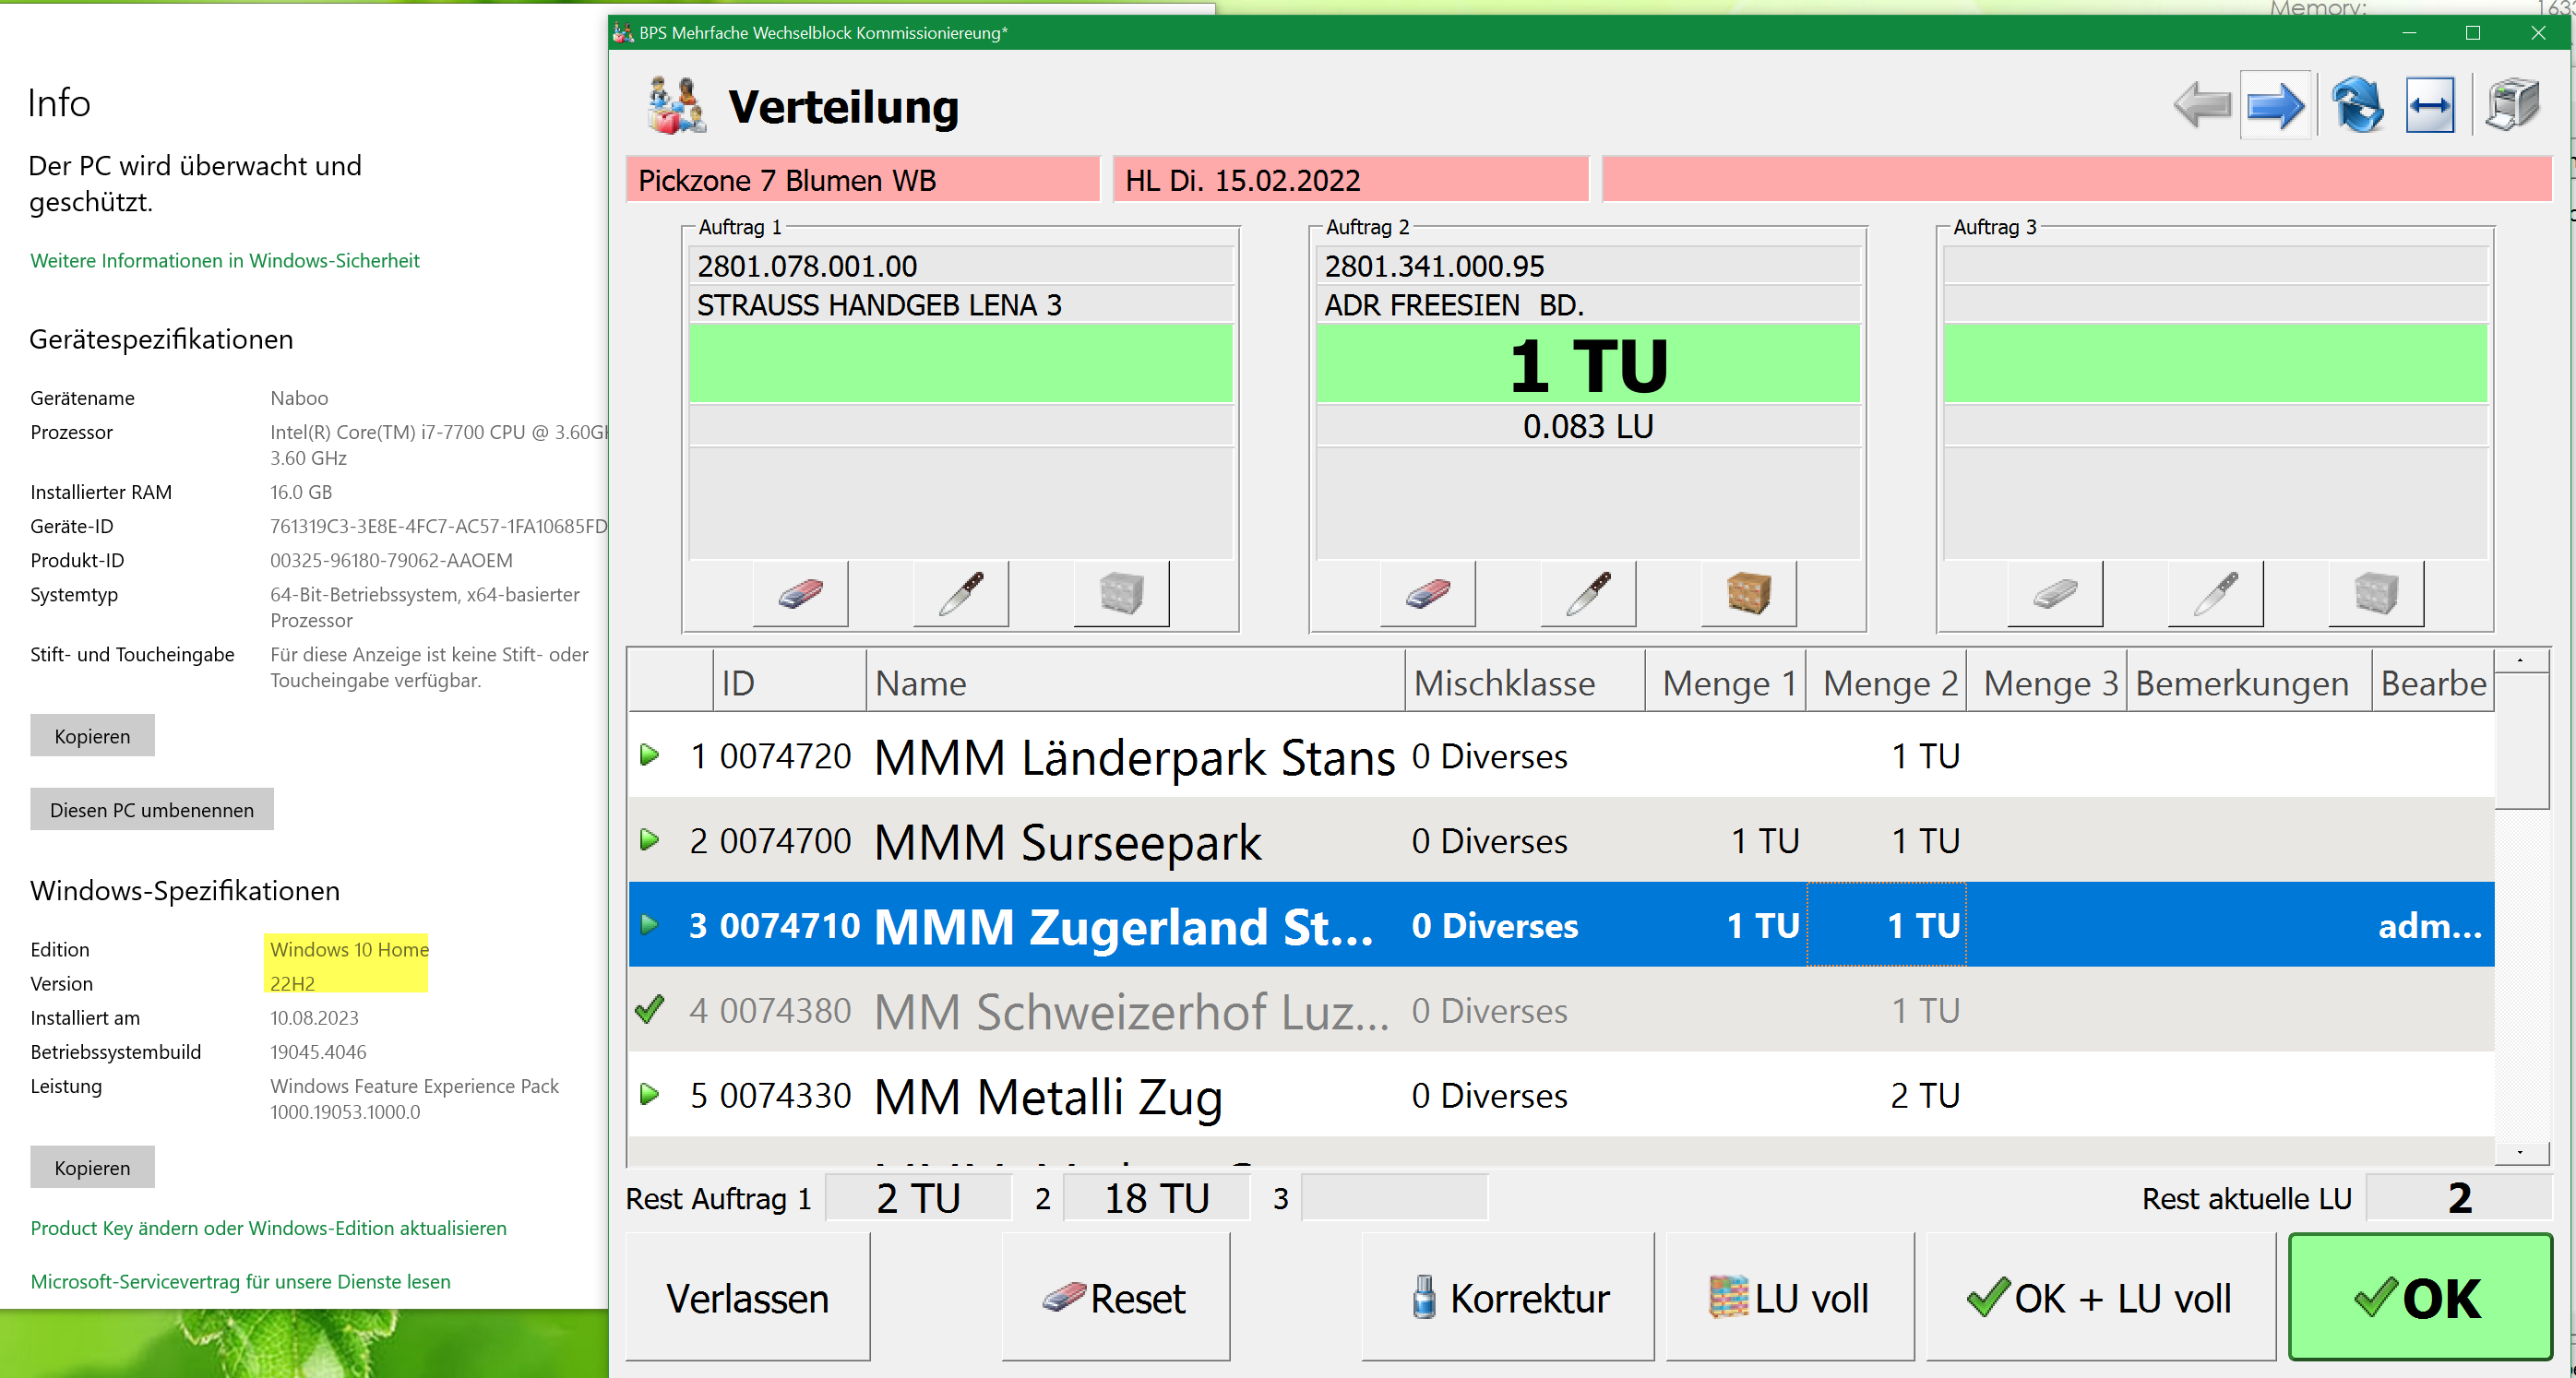Click the gray back arrow icon
Viewport: 2576px width, 1378px height.
pos(2202,106)
